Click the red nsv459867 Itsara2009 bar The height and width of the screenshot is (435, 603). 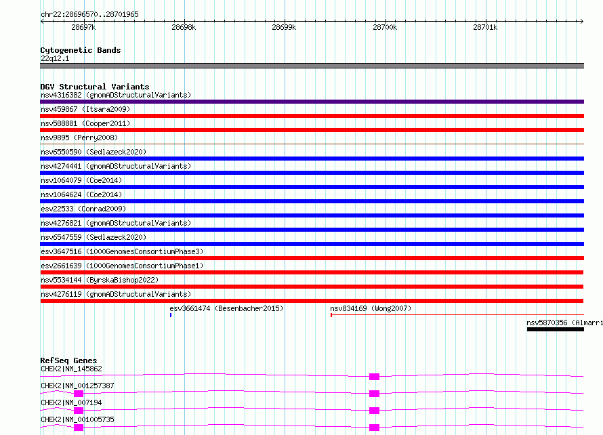(312, 116)
